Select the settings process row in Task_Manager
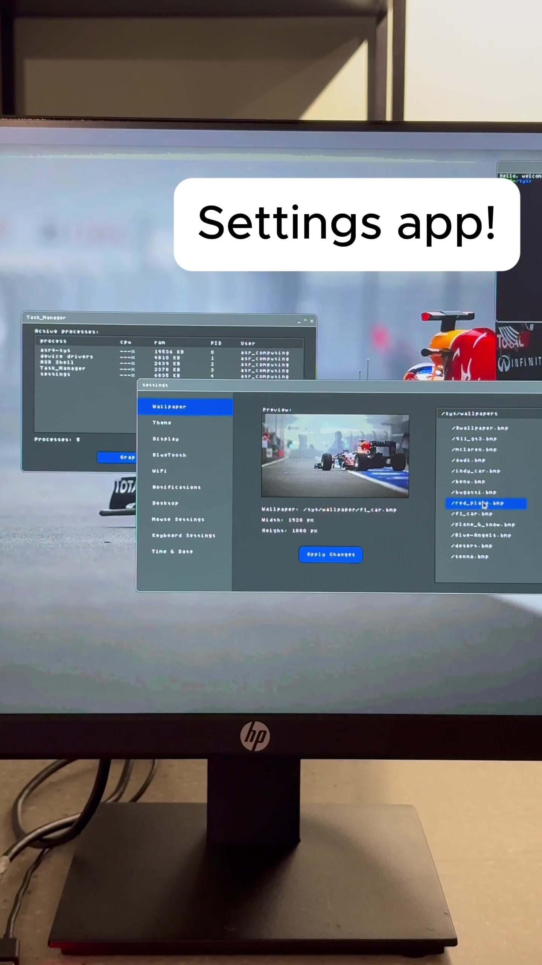The image size is (542, 965). [x=55, y=374]
